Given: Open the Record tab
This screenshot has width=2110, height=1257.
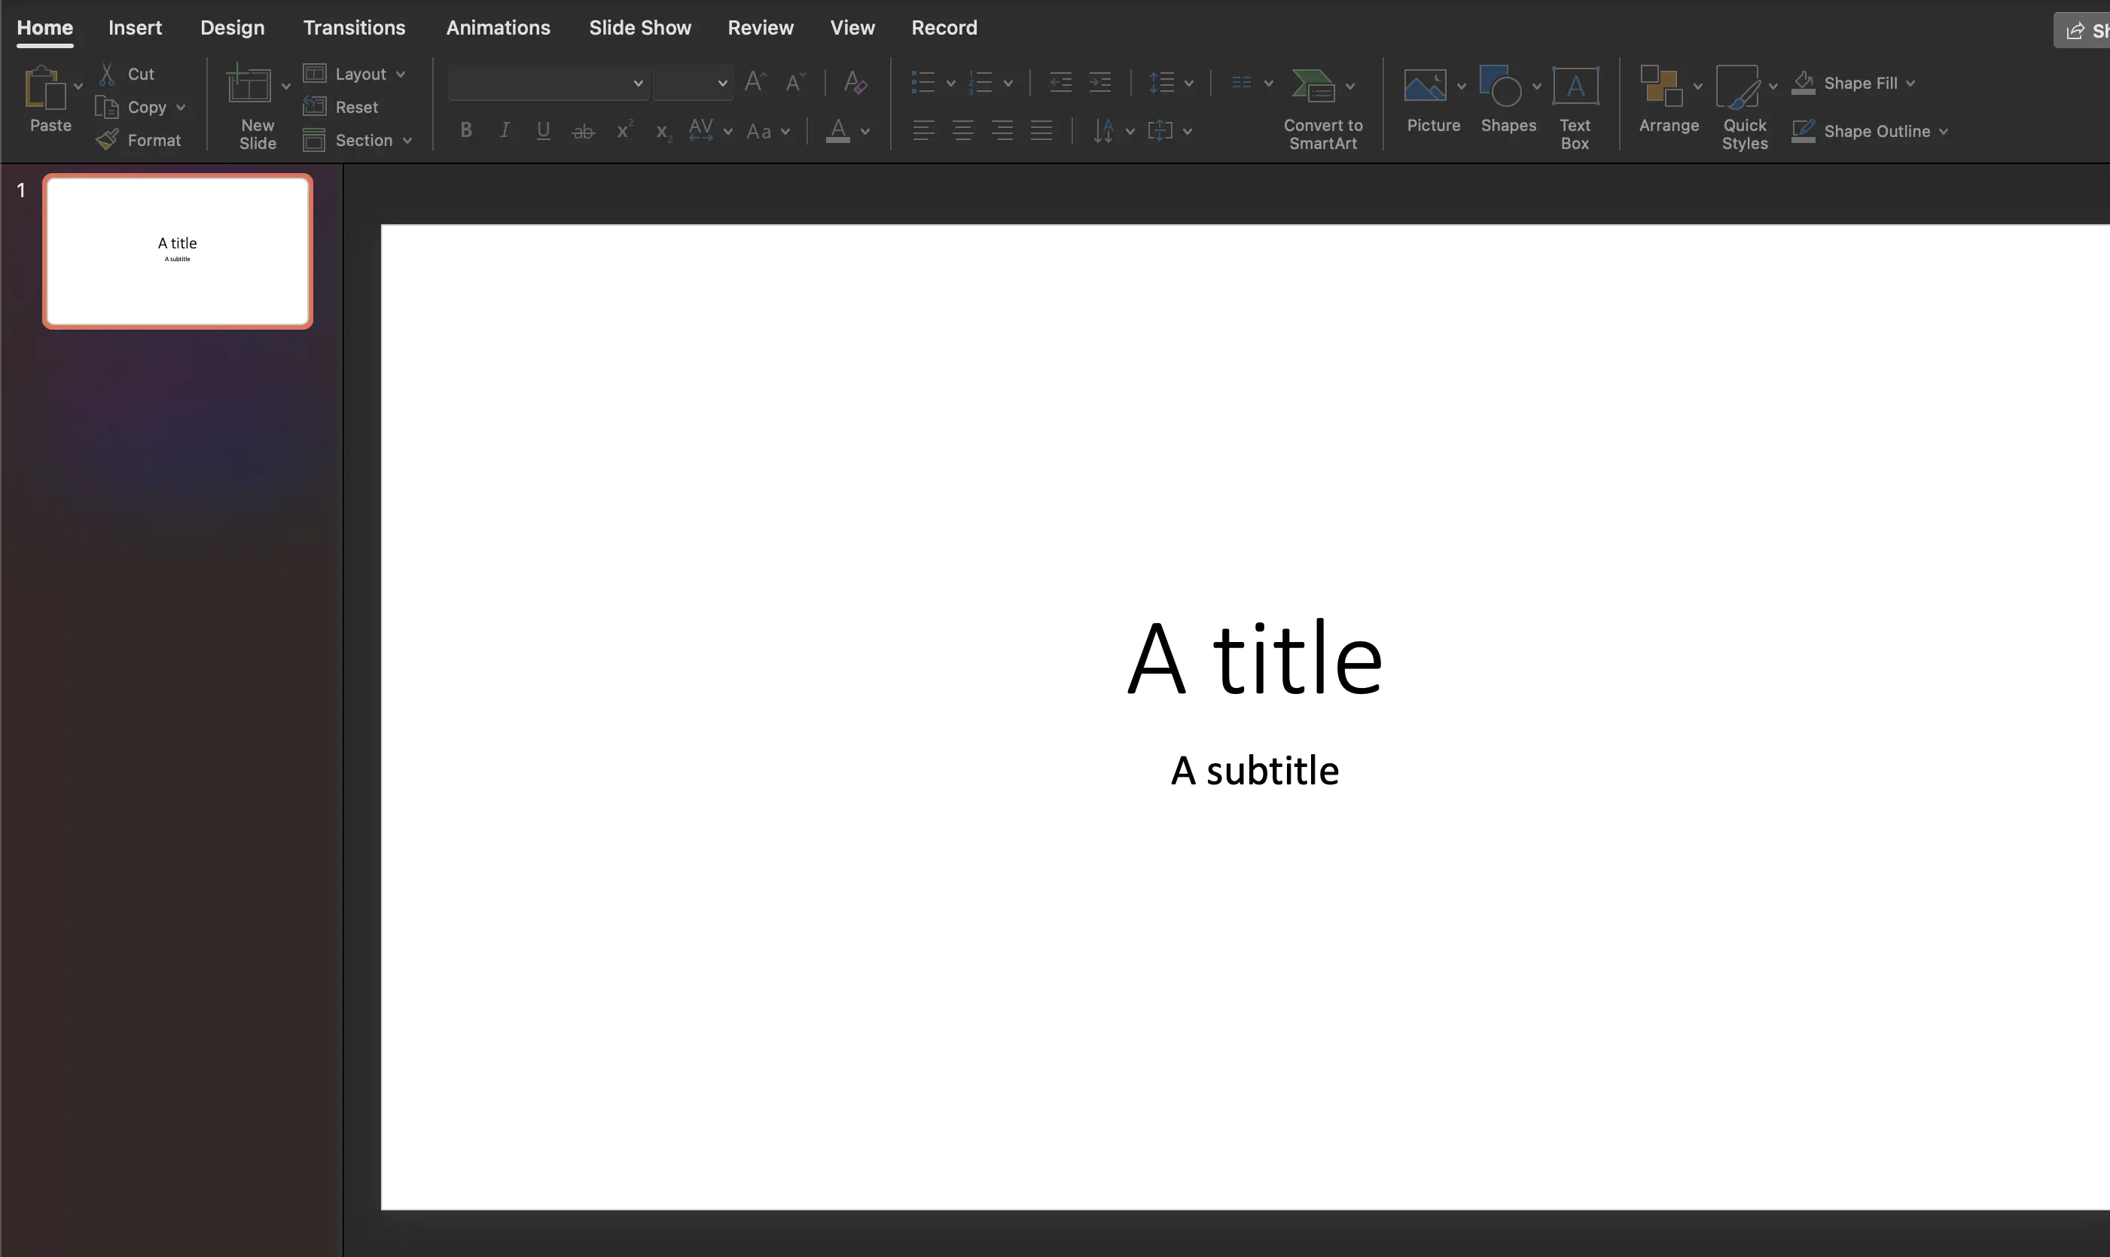Looking at the screenshot, I should [944, 27].
